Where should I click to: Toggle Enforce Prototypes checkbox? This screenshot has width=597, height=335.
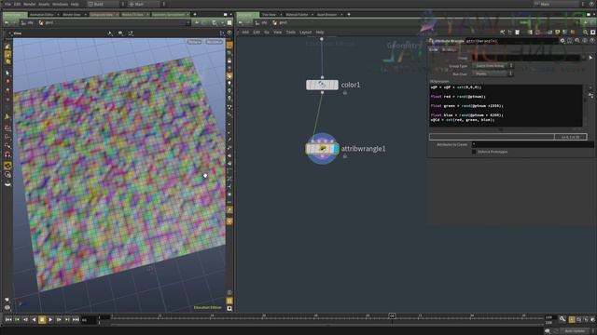(x=474, y=152)
